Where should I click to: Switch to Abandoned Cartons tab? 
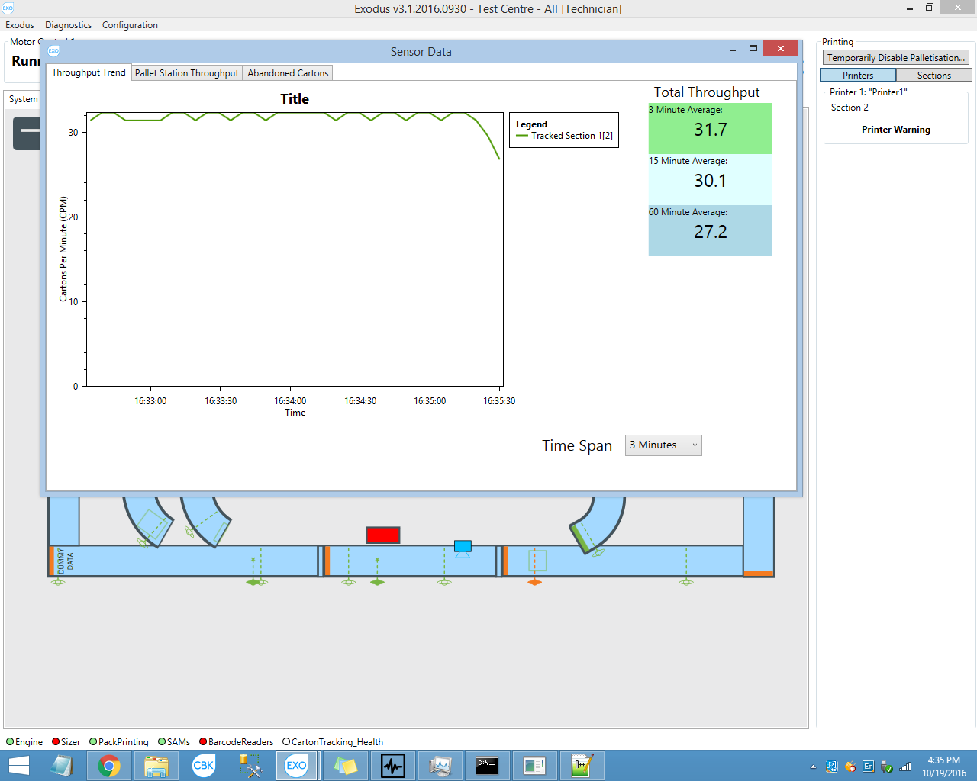pos(288,73)
